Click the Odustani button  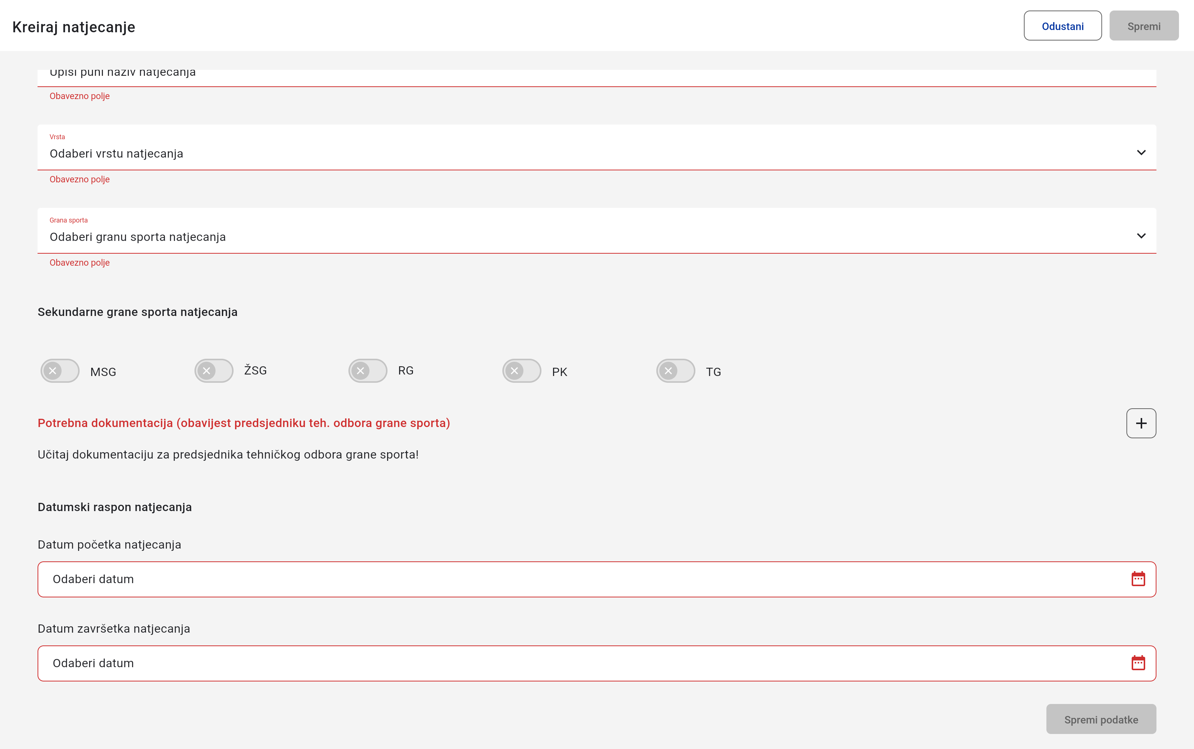point(1062,26)
